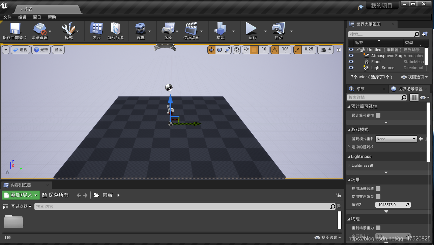Click the Unreal Engine logo icon

[5, 6]
